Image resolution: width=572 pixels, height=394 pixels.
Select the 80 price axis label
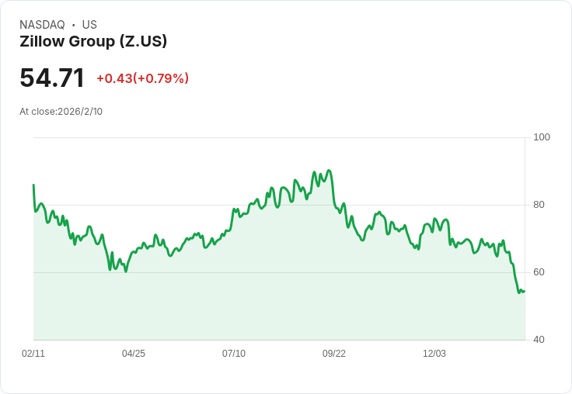(539, 205)
